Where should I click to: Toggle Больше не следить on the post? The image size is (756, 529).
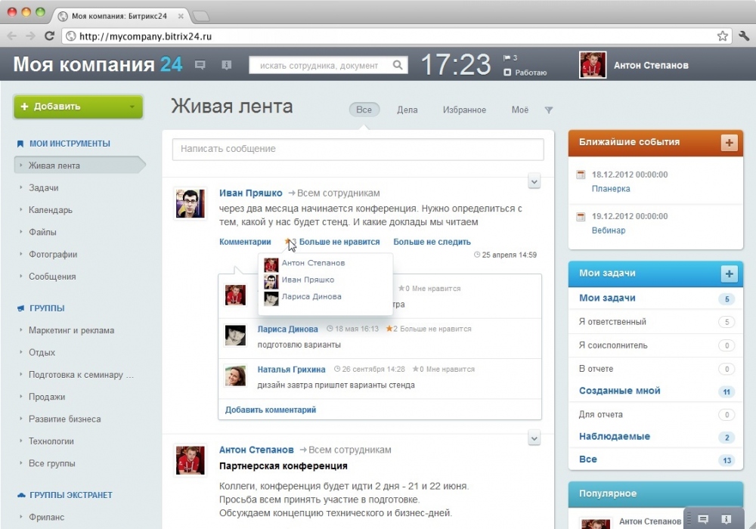point(432,242)
